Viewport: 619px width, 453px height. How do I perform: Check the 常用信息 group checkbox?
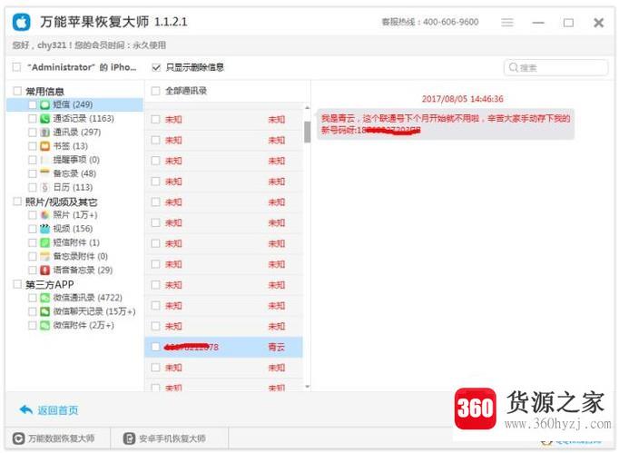pos(17,91)
